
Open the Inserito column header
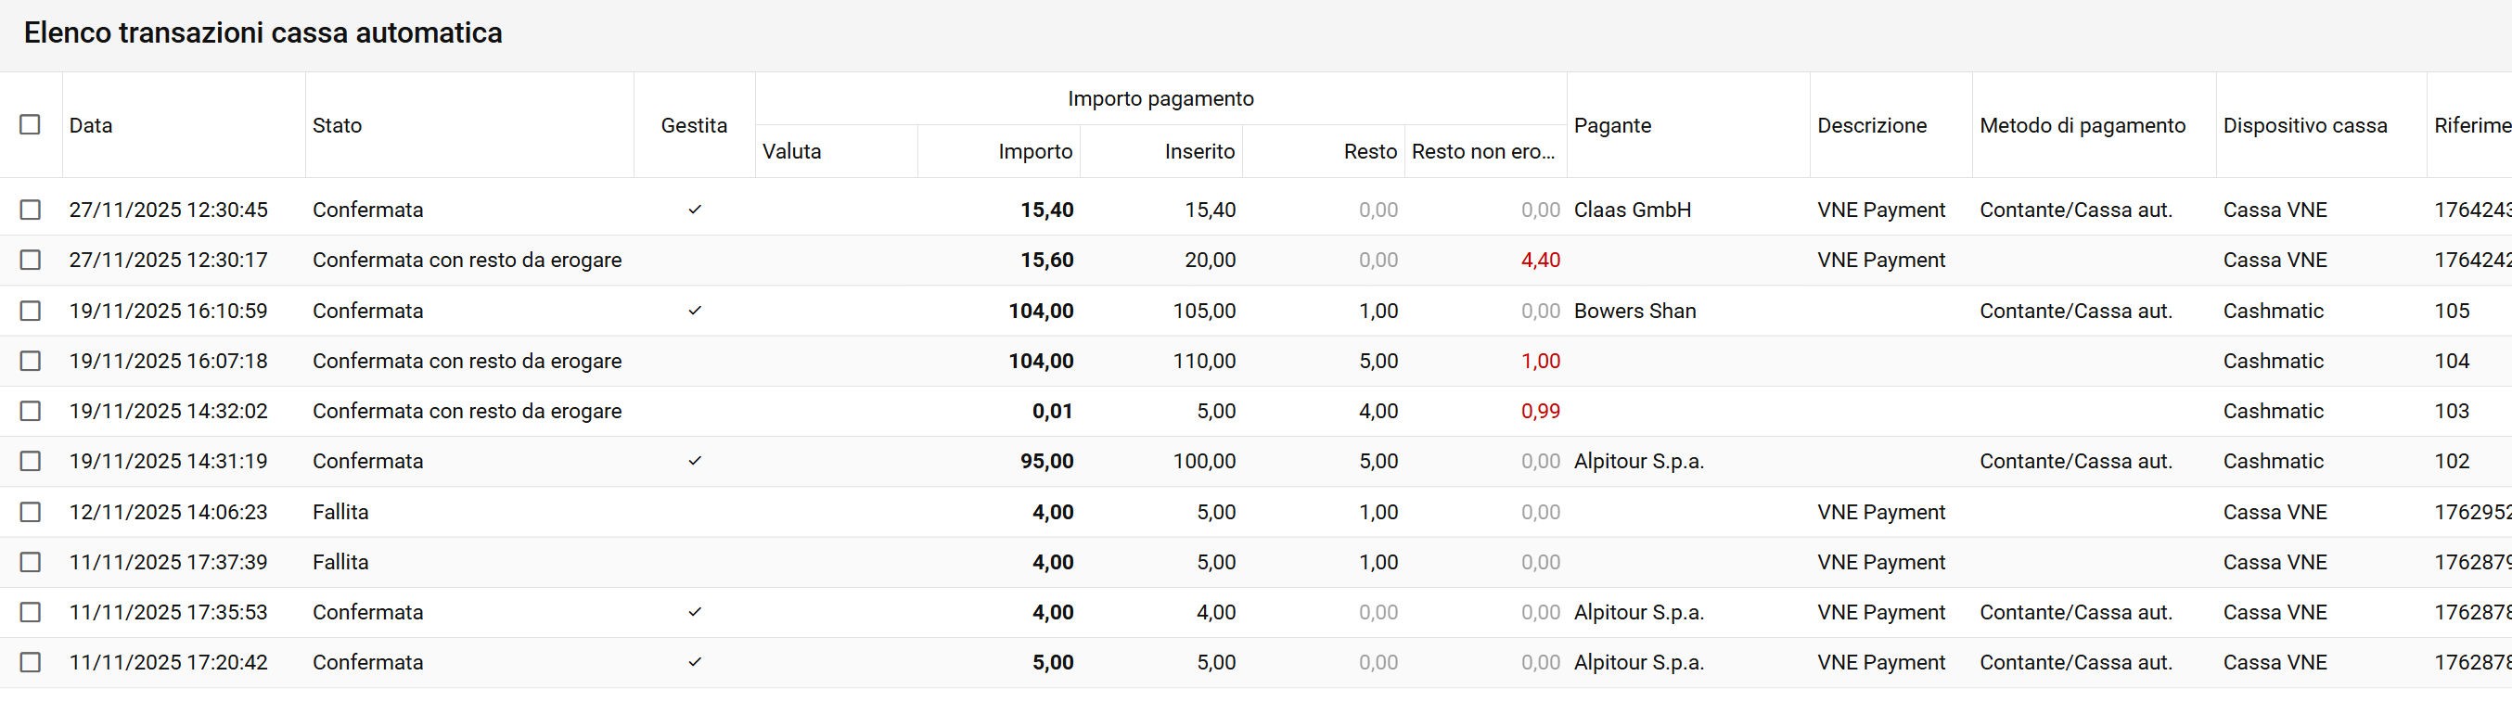(x=1198, y=151)
